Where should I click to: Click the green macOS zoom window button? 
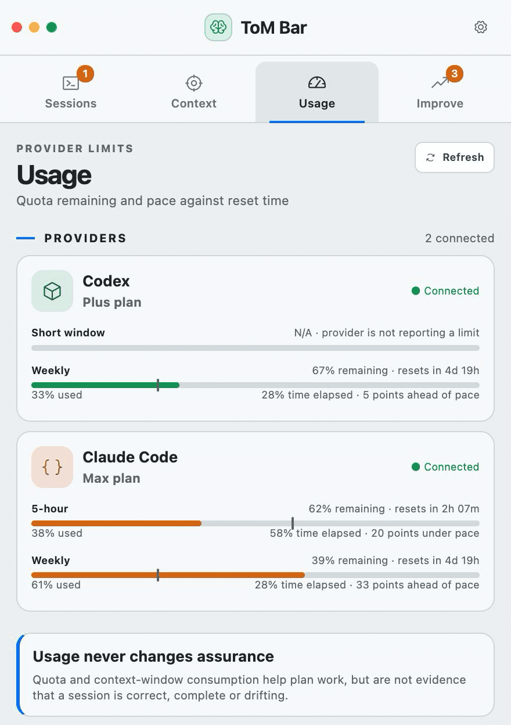(x=52, y=27)
